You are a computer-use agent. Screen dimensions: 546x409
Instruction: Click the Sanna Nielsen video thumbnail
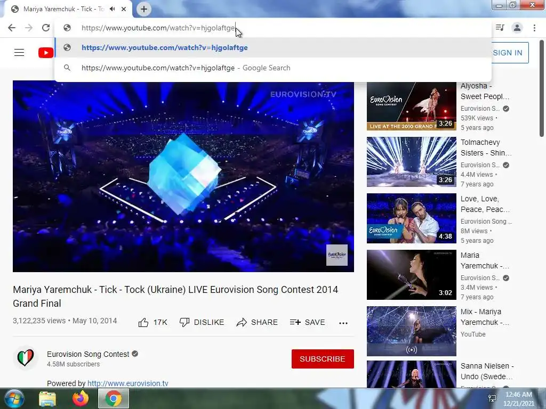click(411, 374)
